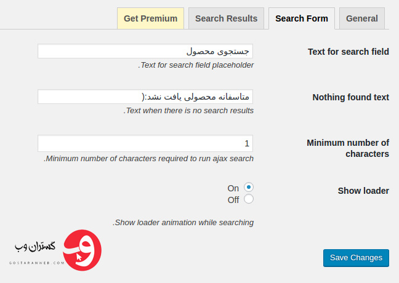This screenshot has width=399, height=283.
Task: Click the "Off" option label
Action: point(233,200)
